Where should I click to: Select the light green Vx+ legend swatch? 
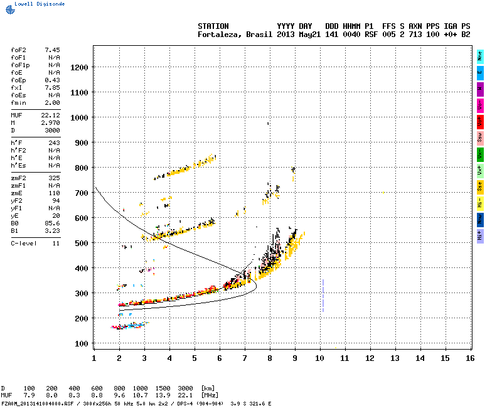click(x=480, y=171)
